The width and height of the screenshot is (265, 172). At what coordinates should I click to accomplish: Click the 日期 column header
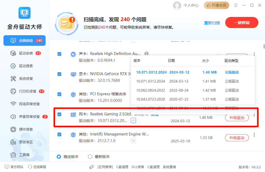point(171,61)
